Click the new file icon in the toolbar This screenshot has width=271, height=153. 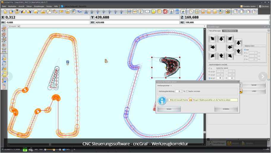(5, 11)
